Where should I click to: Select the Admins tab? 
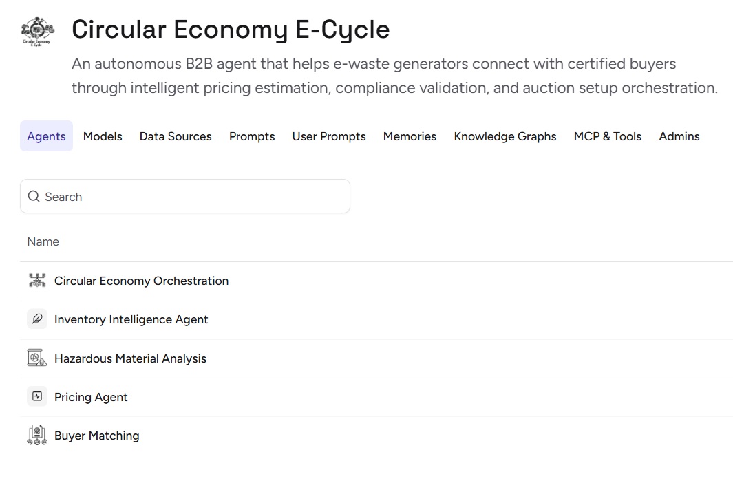(x=679, y=136)
